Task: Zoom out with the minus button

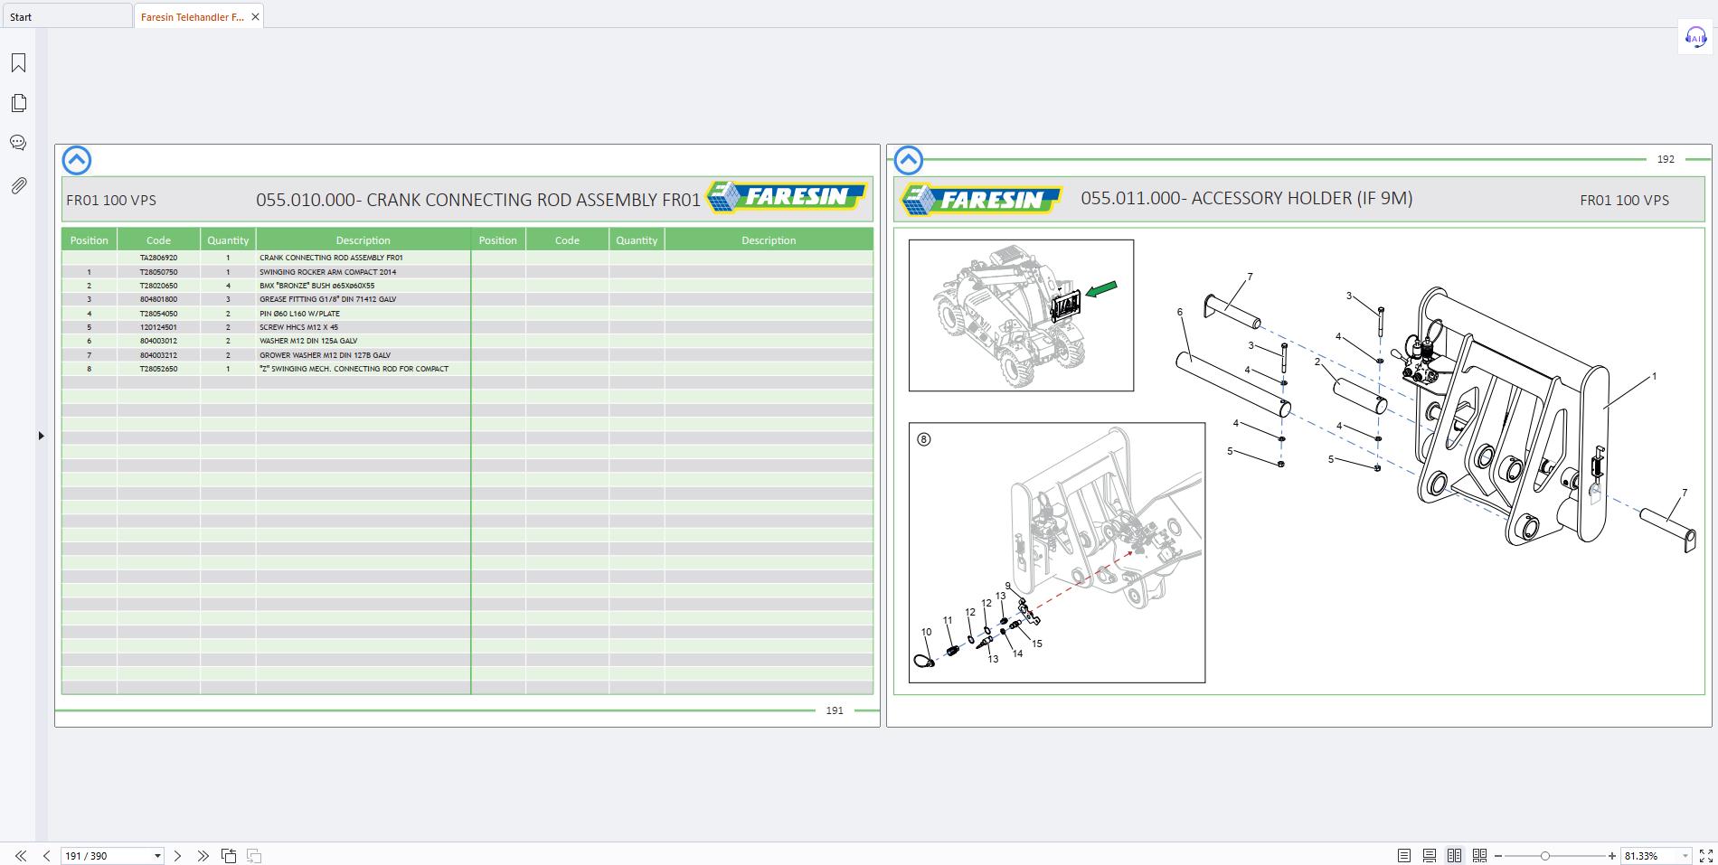Action: 1498,855
